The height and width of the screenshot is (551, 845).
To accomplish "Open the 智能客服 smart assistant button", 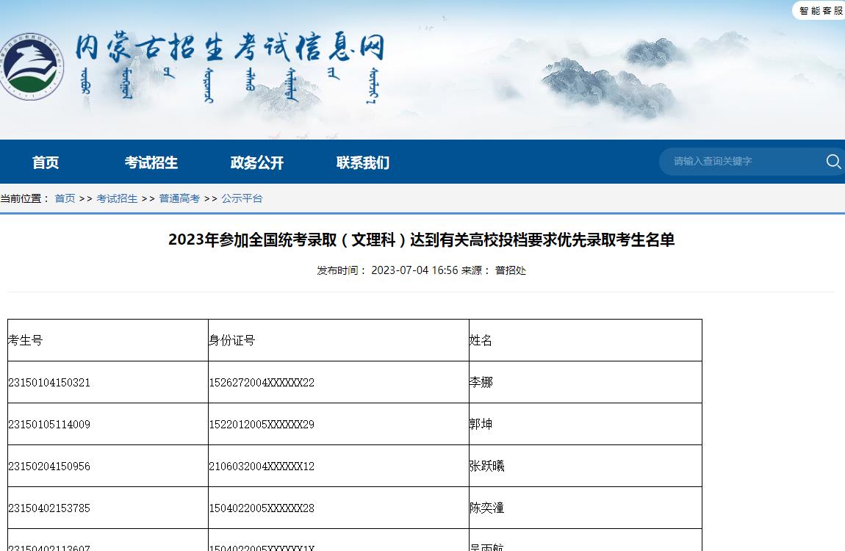I will click(x=820, y=11).
